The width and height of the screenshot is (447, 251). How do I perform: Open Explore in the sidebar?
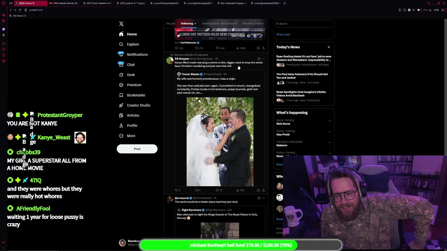point(129,44)
